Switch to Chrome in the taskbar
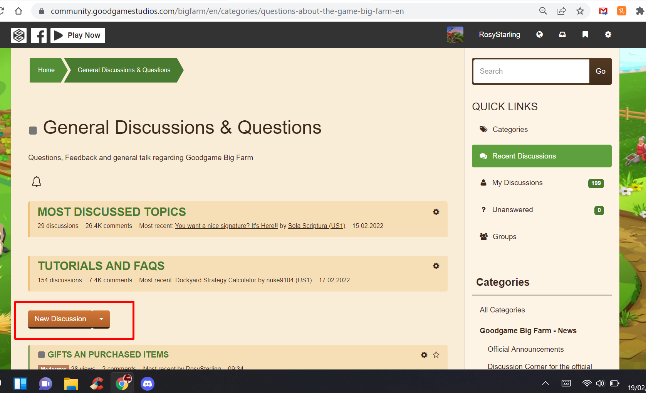The height and width of the screenshot is (393, 646). 122,383
